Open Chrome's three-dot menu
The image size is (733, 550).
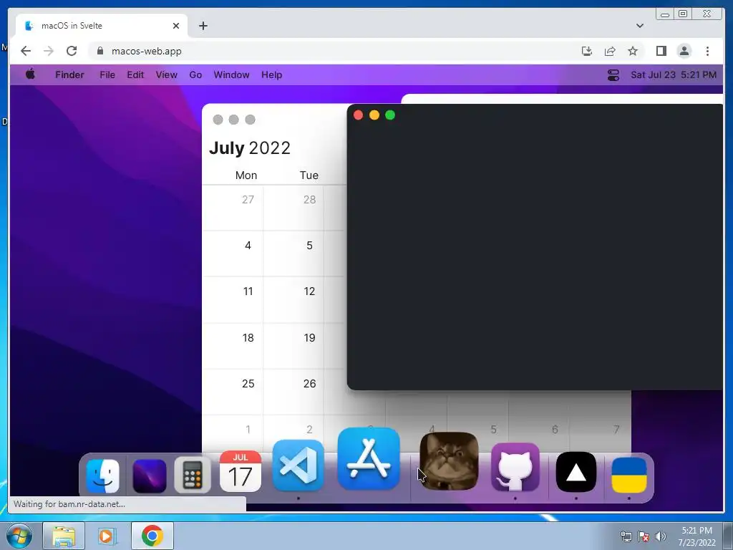(x=707, y=51)
